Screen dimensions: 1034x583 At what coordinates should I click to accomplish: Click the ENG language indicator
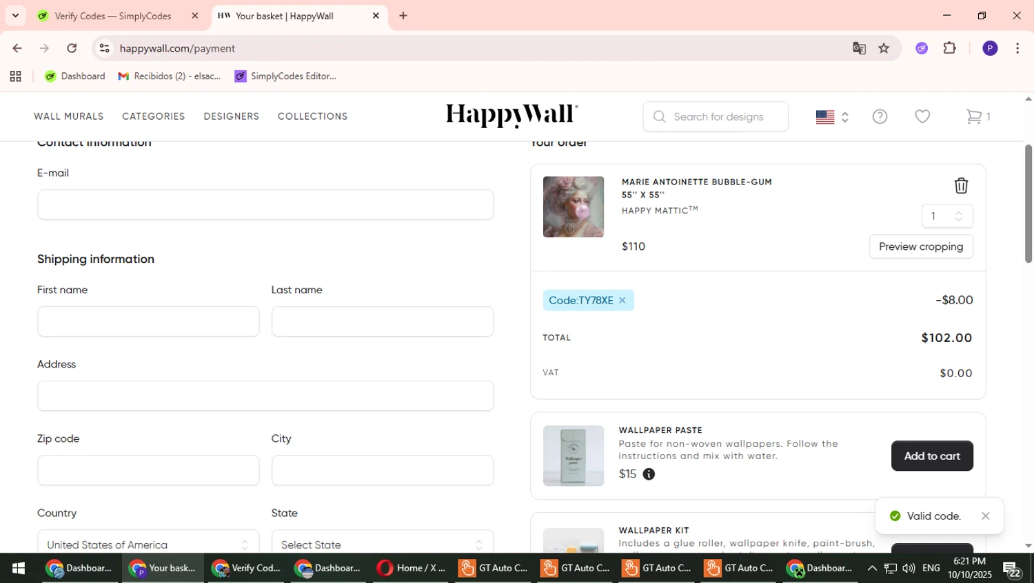pyautogui.click(x=931, y=569)
